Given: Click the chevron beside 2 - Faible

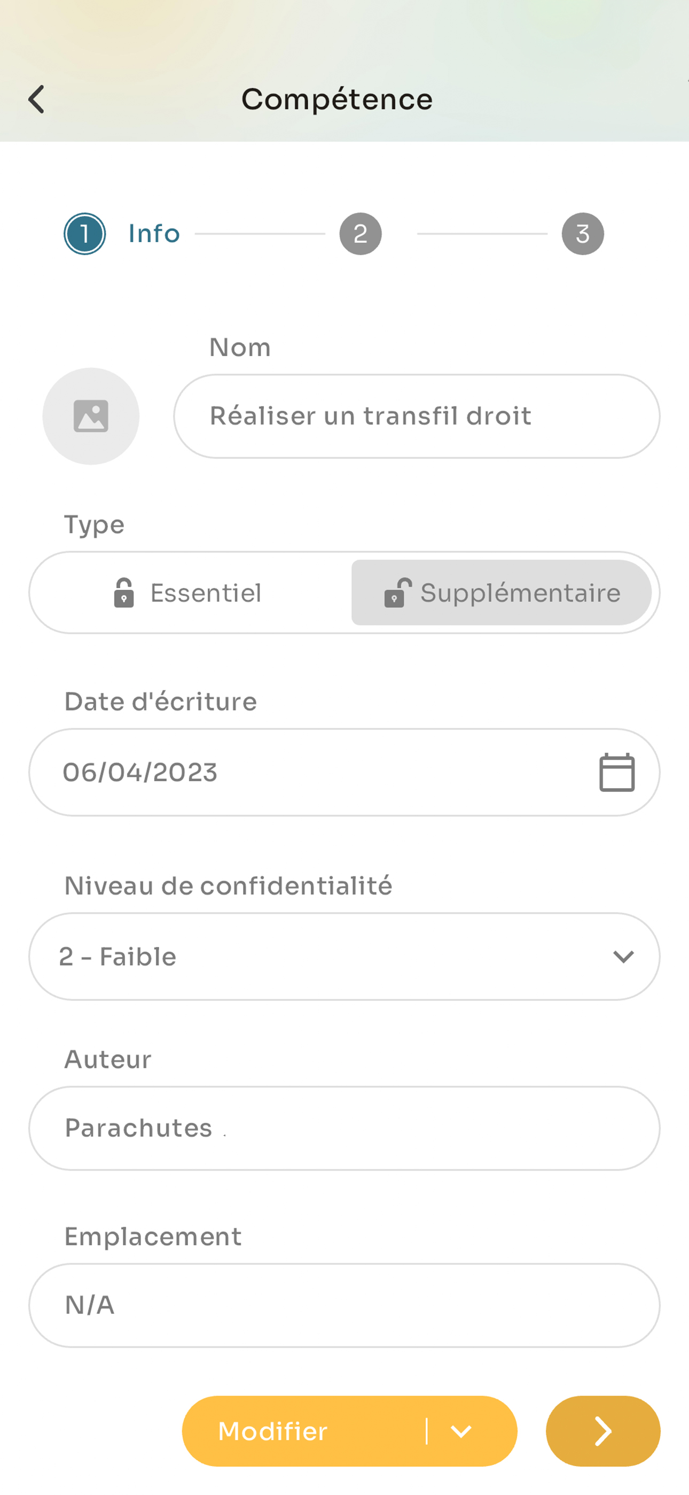Looking at the screenshot, I should point(623,957).
